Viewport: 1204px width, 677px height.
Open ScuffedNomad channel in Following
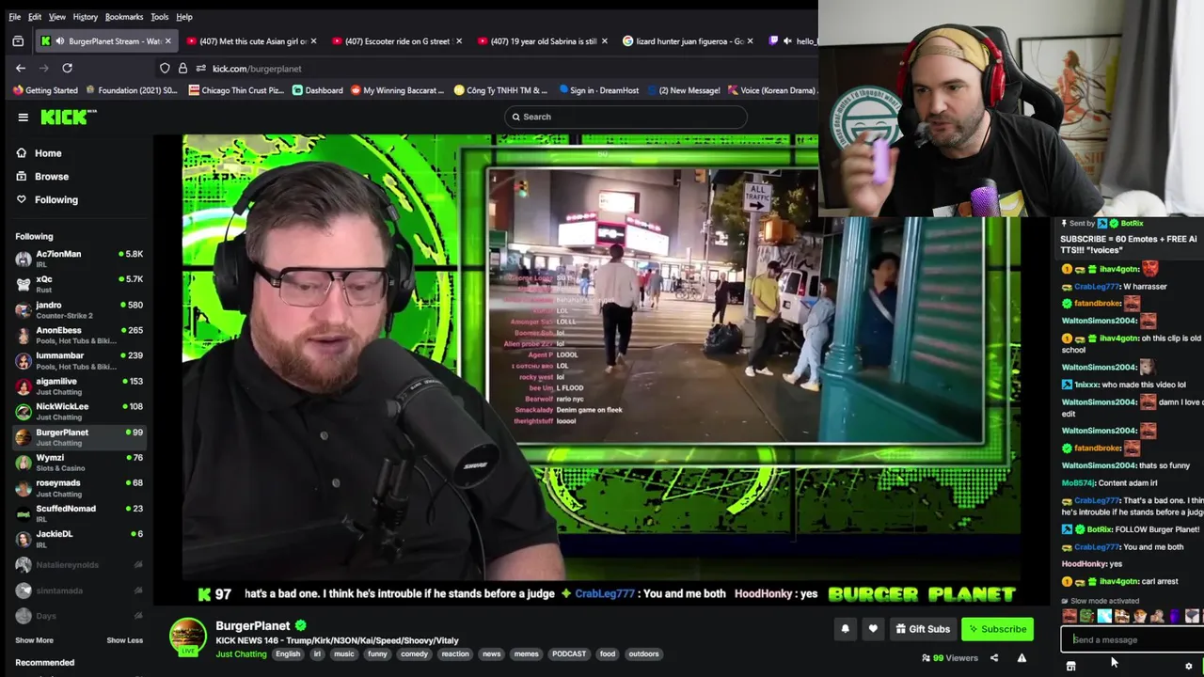(79, 512)
